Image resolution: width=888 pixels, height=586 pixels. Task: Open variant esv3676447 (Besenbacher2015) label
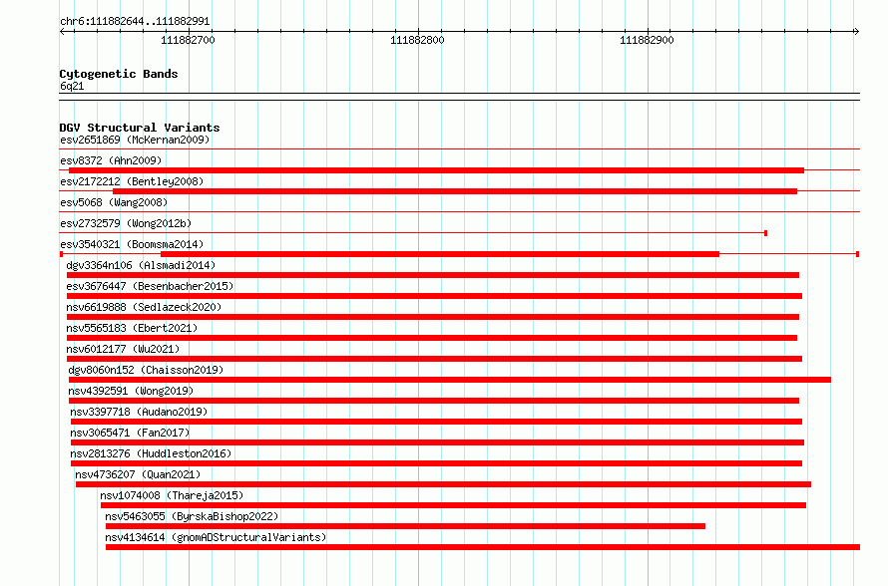[x=150, y=286]
